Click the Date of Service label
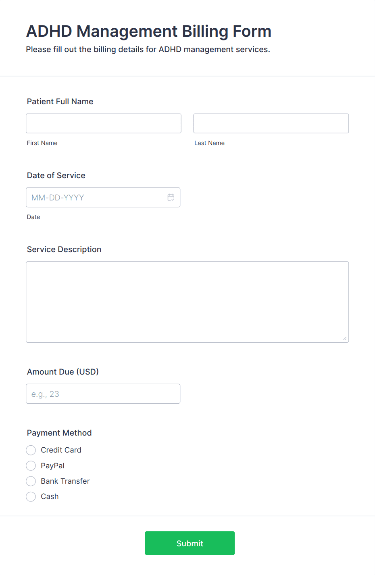The width and height of the screenshot is (375, 575). pos(56,175)
